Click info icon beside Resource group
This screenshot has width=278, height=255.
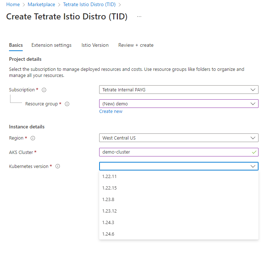click(x=67, y=104)
